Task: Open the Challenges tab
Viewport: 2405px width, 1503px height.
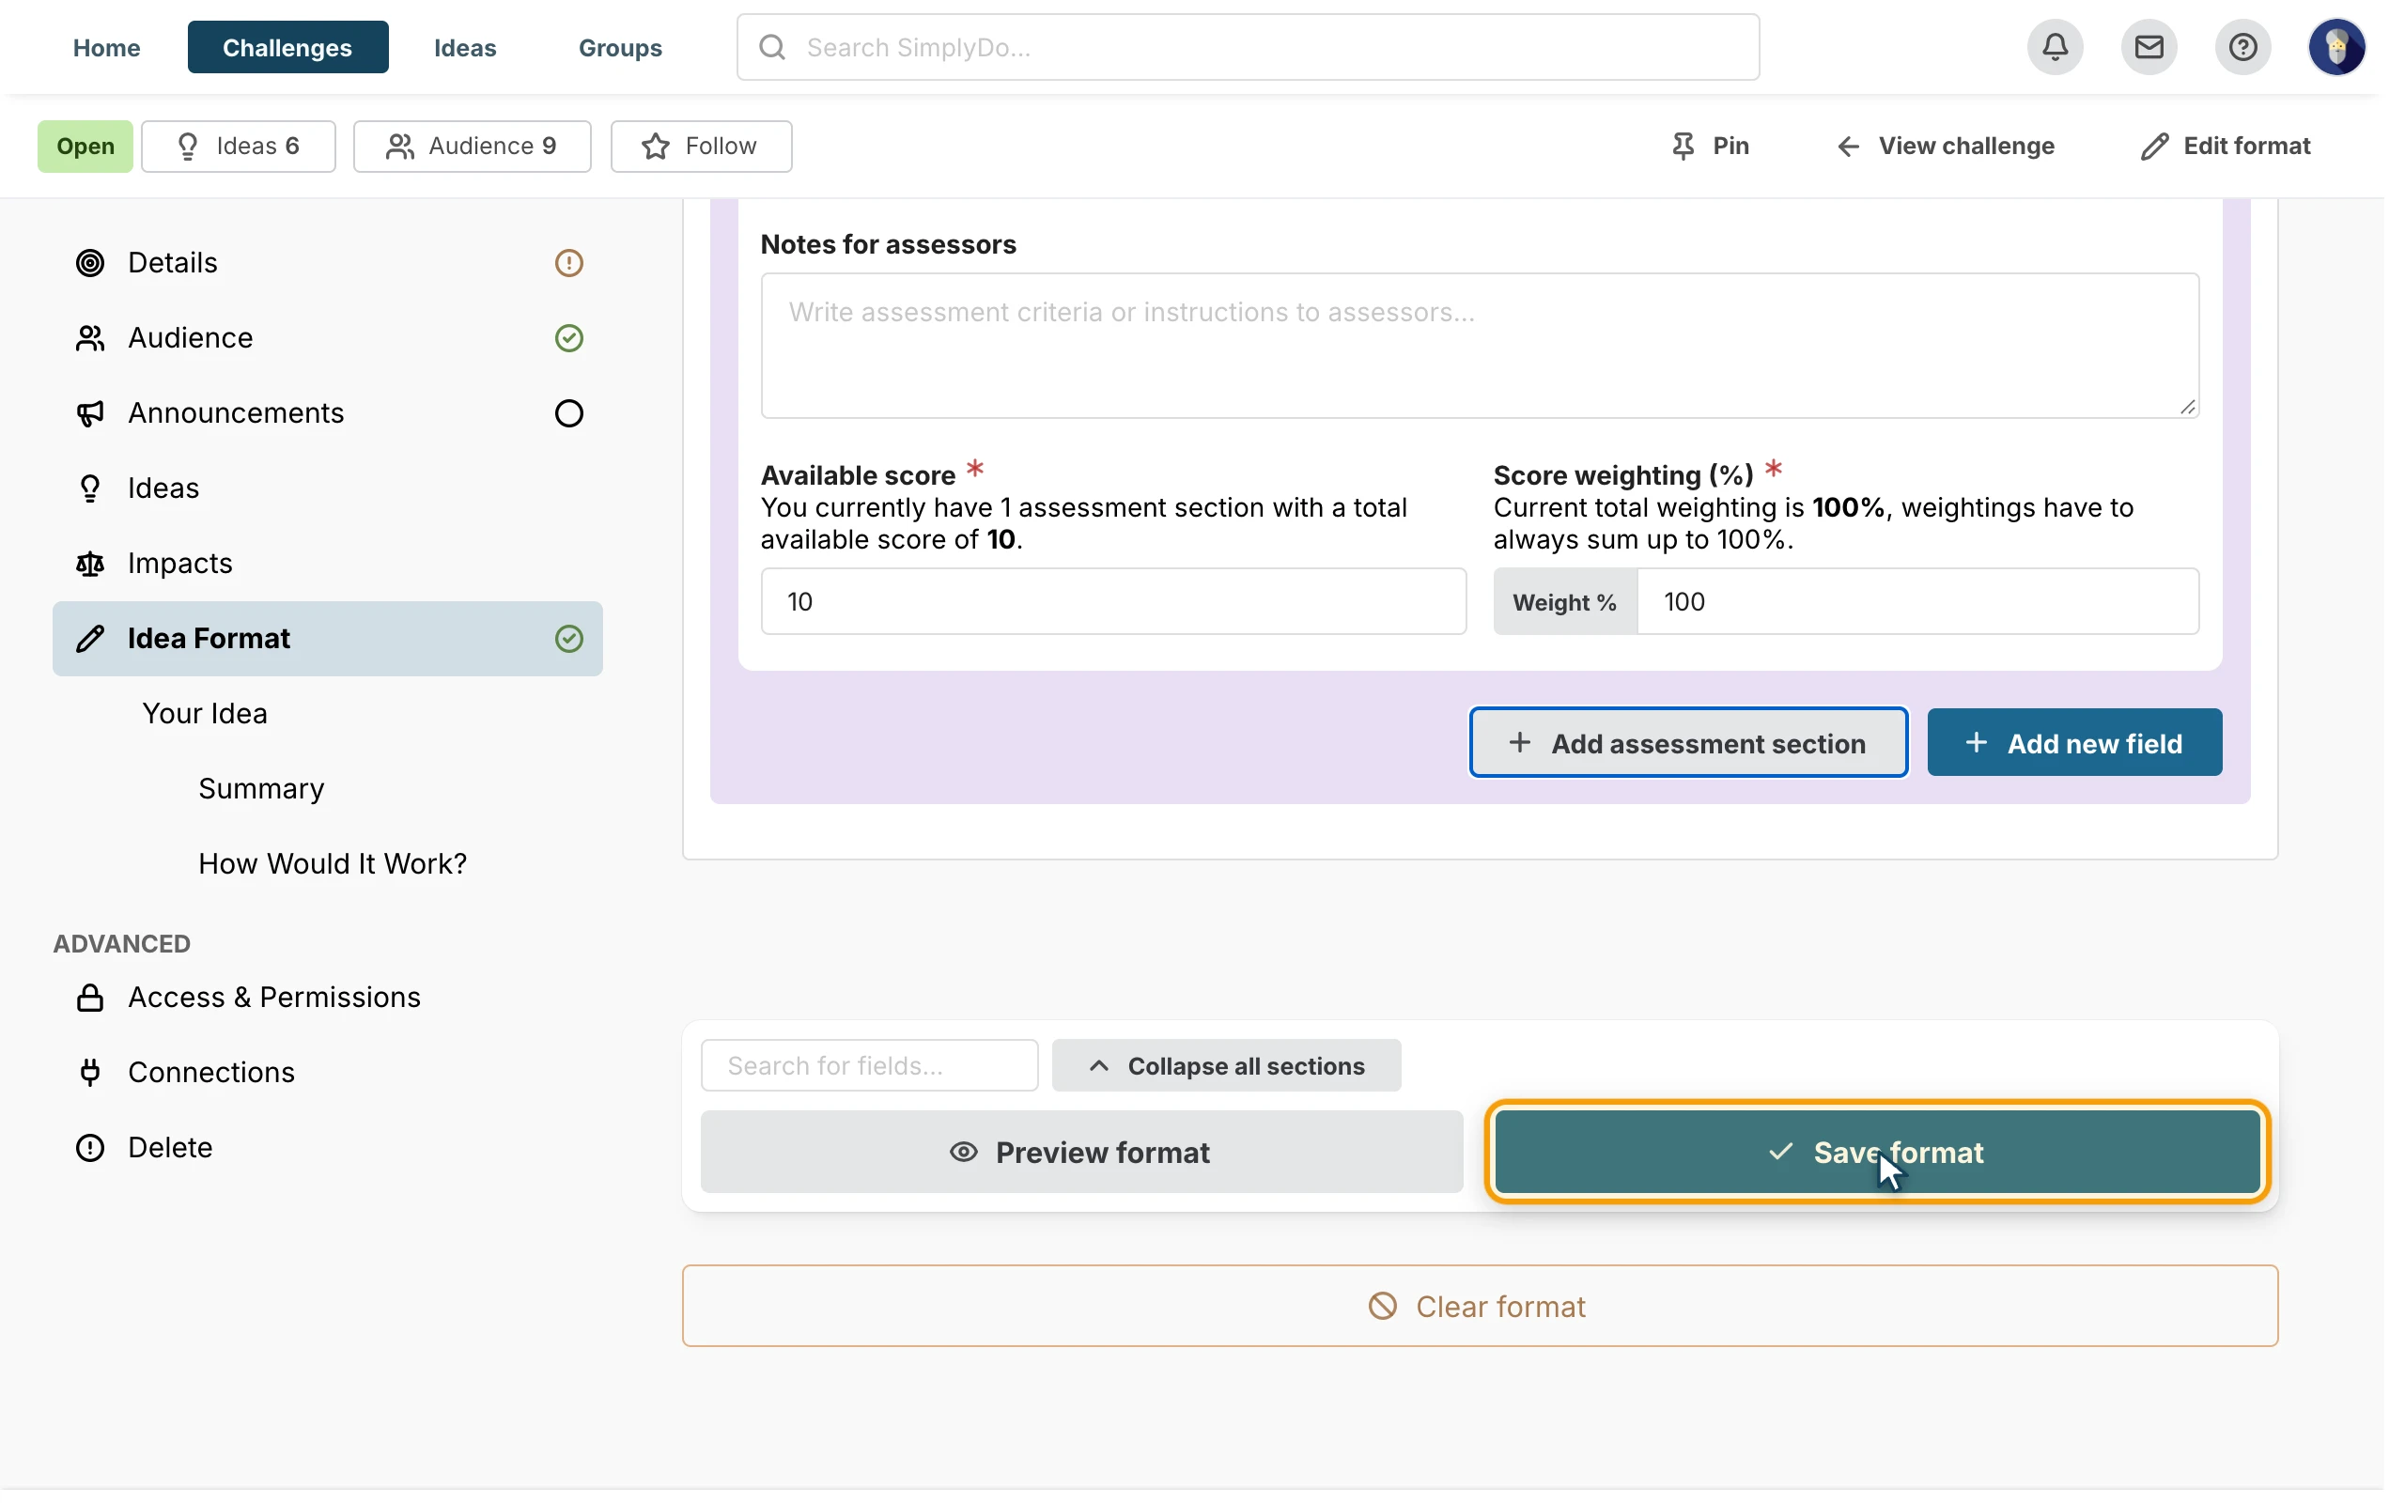Action: [x=287, y=47]
